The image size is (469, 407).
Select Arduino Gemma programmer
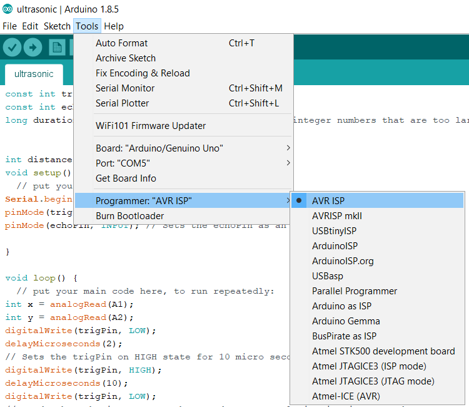click(x=378, y=321)
